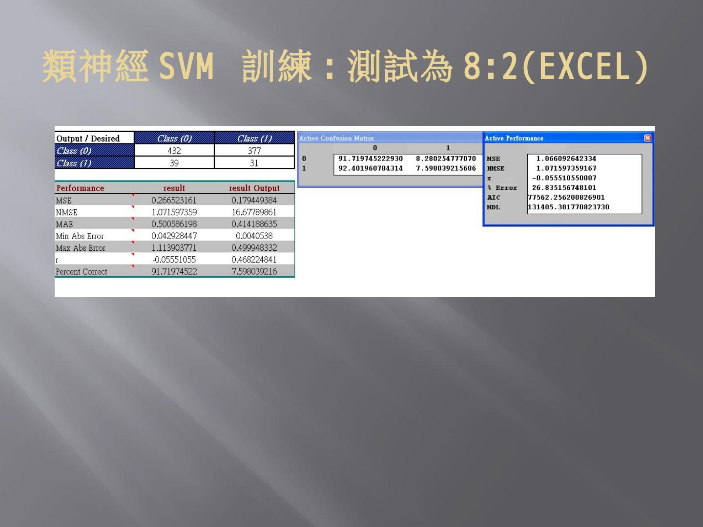Select the "Output / Desired" header cell
Screen dimensions: 703x527
[x=94, y=138]
